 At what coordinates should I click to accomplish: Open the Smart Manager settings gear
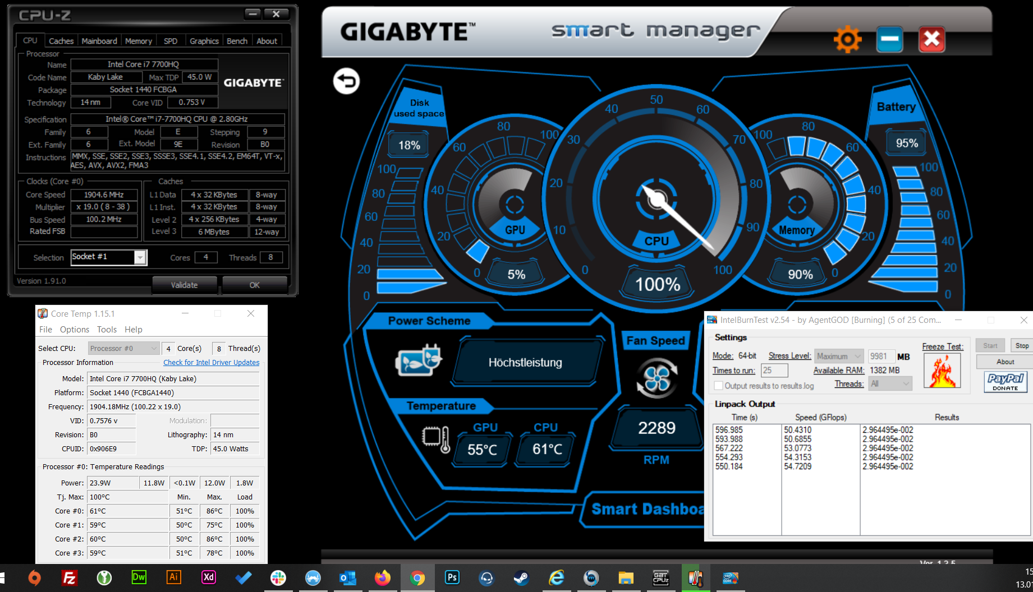pos(847,39)
